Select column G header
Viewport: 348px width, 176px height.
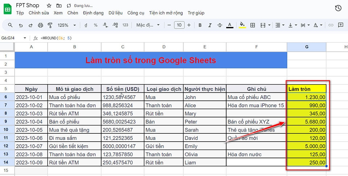pyautogui.click(x=307, y=47)
